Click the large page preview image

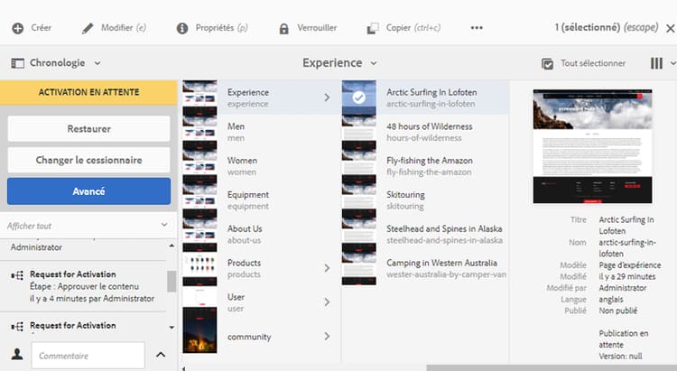592,146
